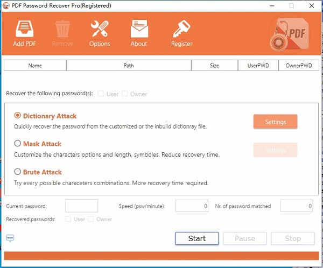
Task: Click the Remove trash can icon
Action: coord(62,29)
